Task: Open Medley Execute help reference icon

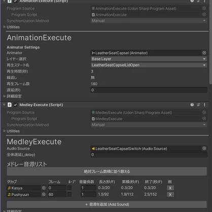Action: [192, 105]
